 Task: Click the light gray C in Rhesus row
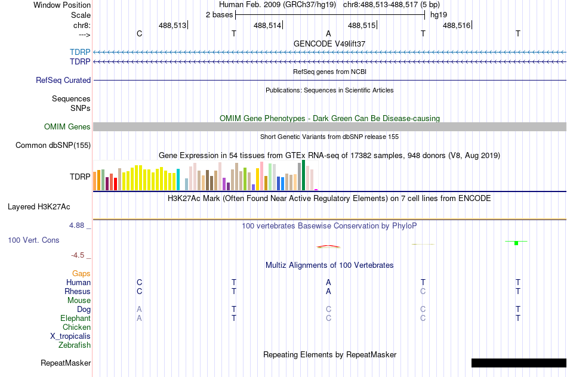(x=423, y=291)
